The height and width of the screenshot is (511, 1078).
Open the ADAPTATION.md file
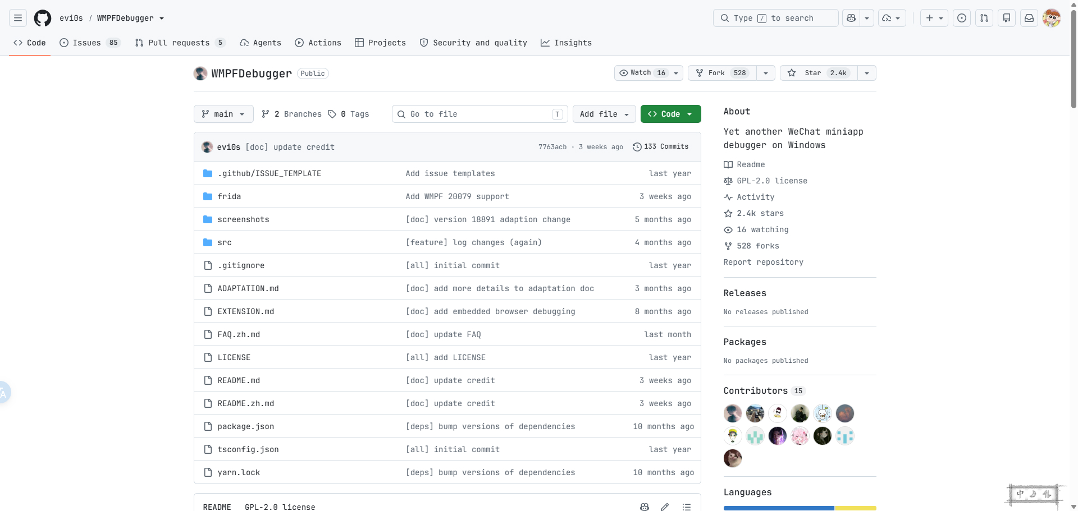coord(248,288)
